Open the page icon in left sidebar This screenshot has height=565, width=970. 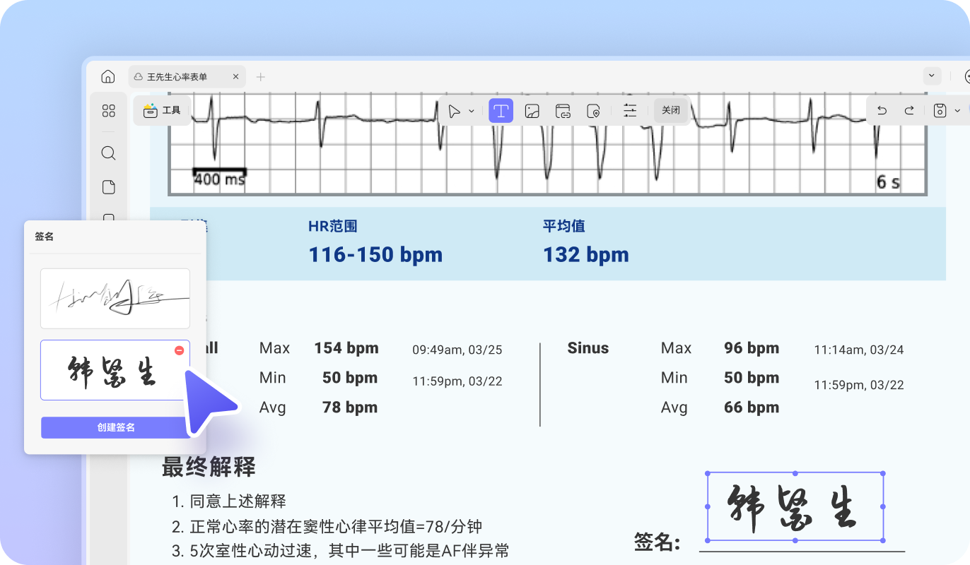pyautogui.click(x=108, y=187)
